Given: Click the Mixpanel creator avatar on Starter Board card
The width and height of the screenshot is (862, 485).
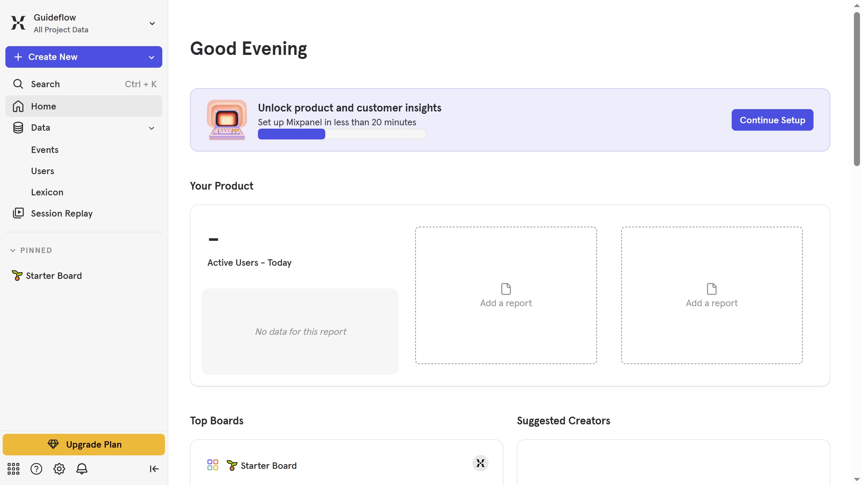Looking at the screenshot, I should pyautogui.click(x=480, y=463).
